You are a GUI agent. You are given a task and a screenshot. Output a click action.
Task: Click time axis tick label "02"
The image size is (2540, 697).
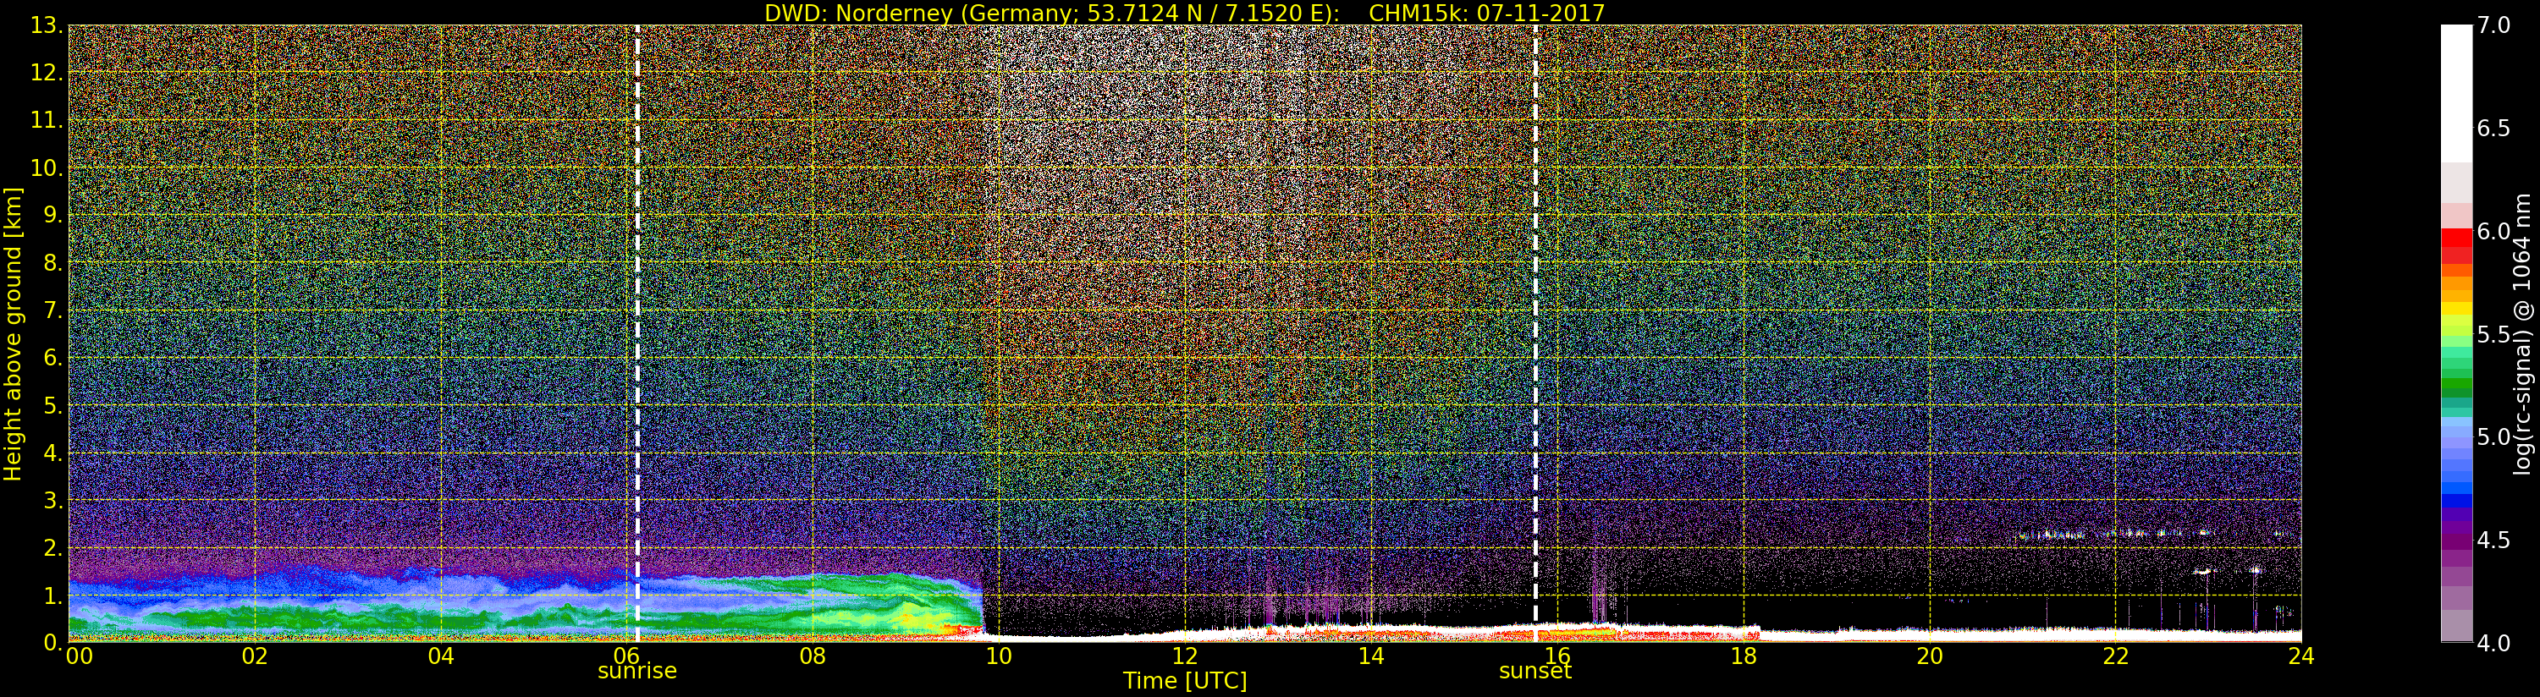[x=255, y=656]
